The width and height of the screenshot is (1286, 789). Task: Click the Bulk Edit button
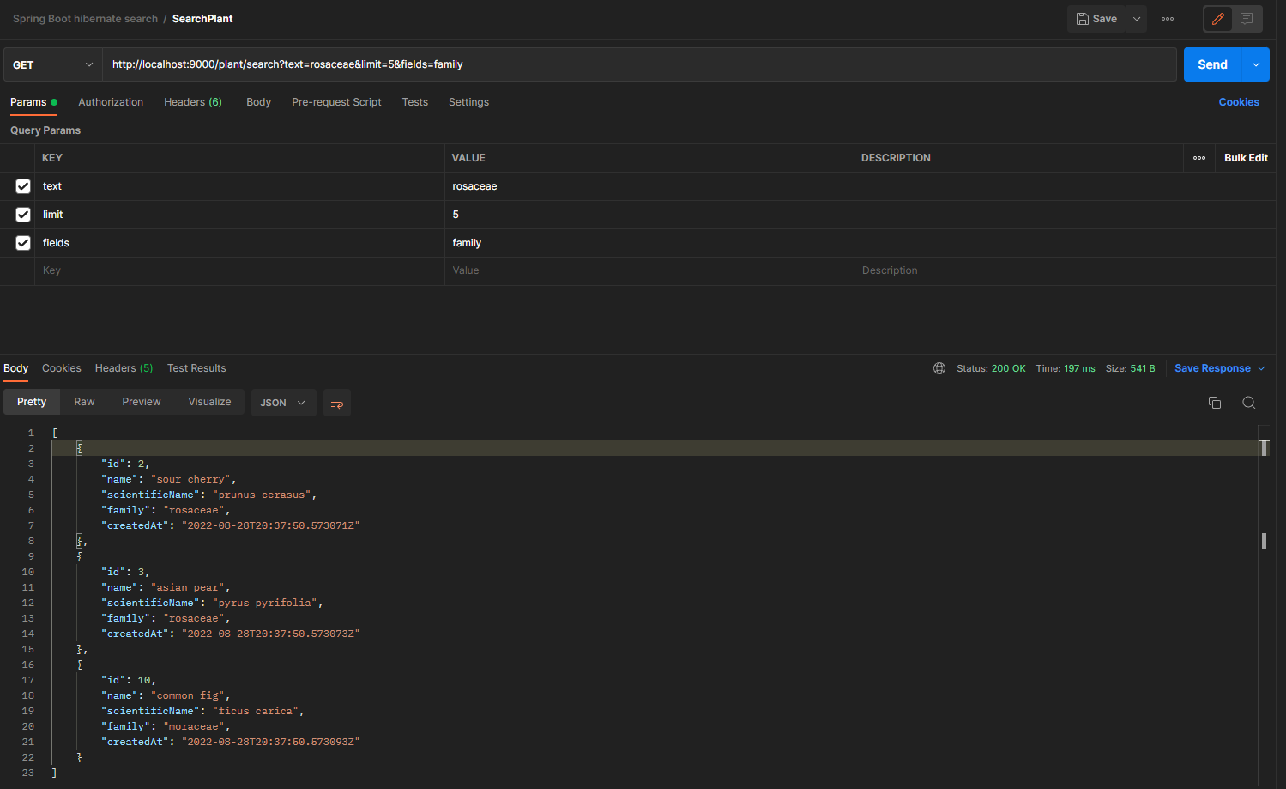pyautogui.click(x=1246, y=158)
